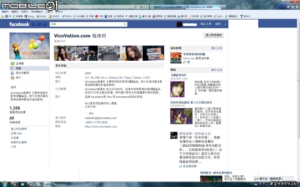This screenshot has height=187, width=300.
Task: Click the Facebook search input field
Action: click(86, 24)
